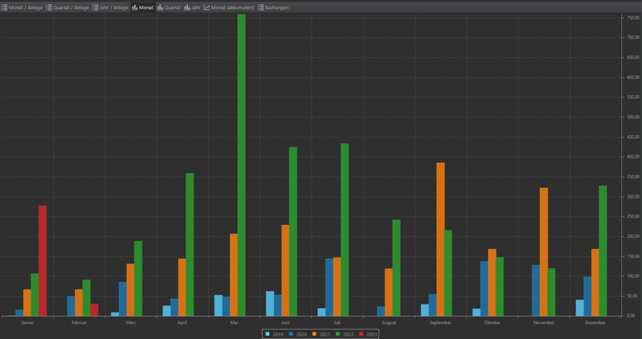Click the list icon beside Jahr / Anlage
The width and height of the screenshot is (642, 339).
pos(96,8)
